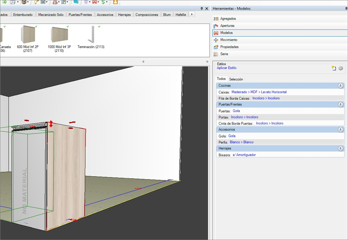Viewport: 348px width, 240px height.
Task: Click the light bulb icon in toolbar
Action: [x=36, y=2]
